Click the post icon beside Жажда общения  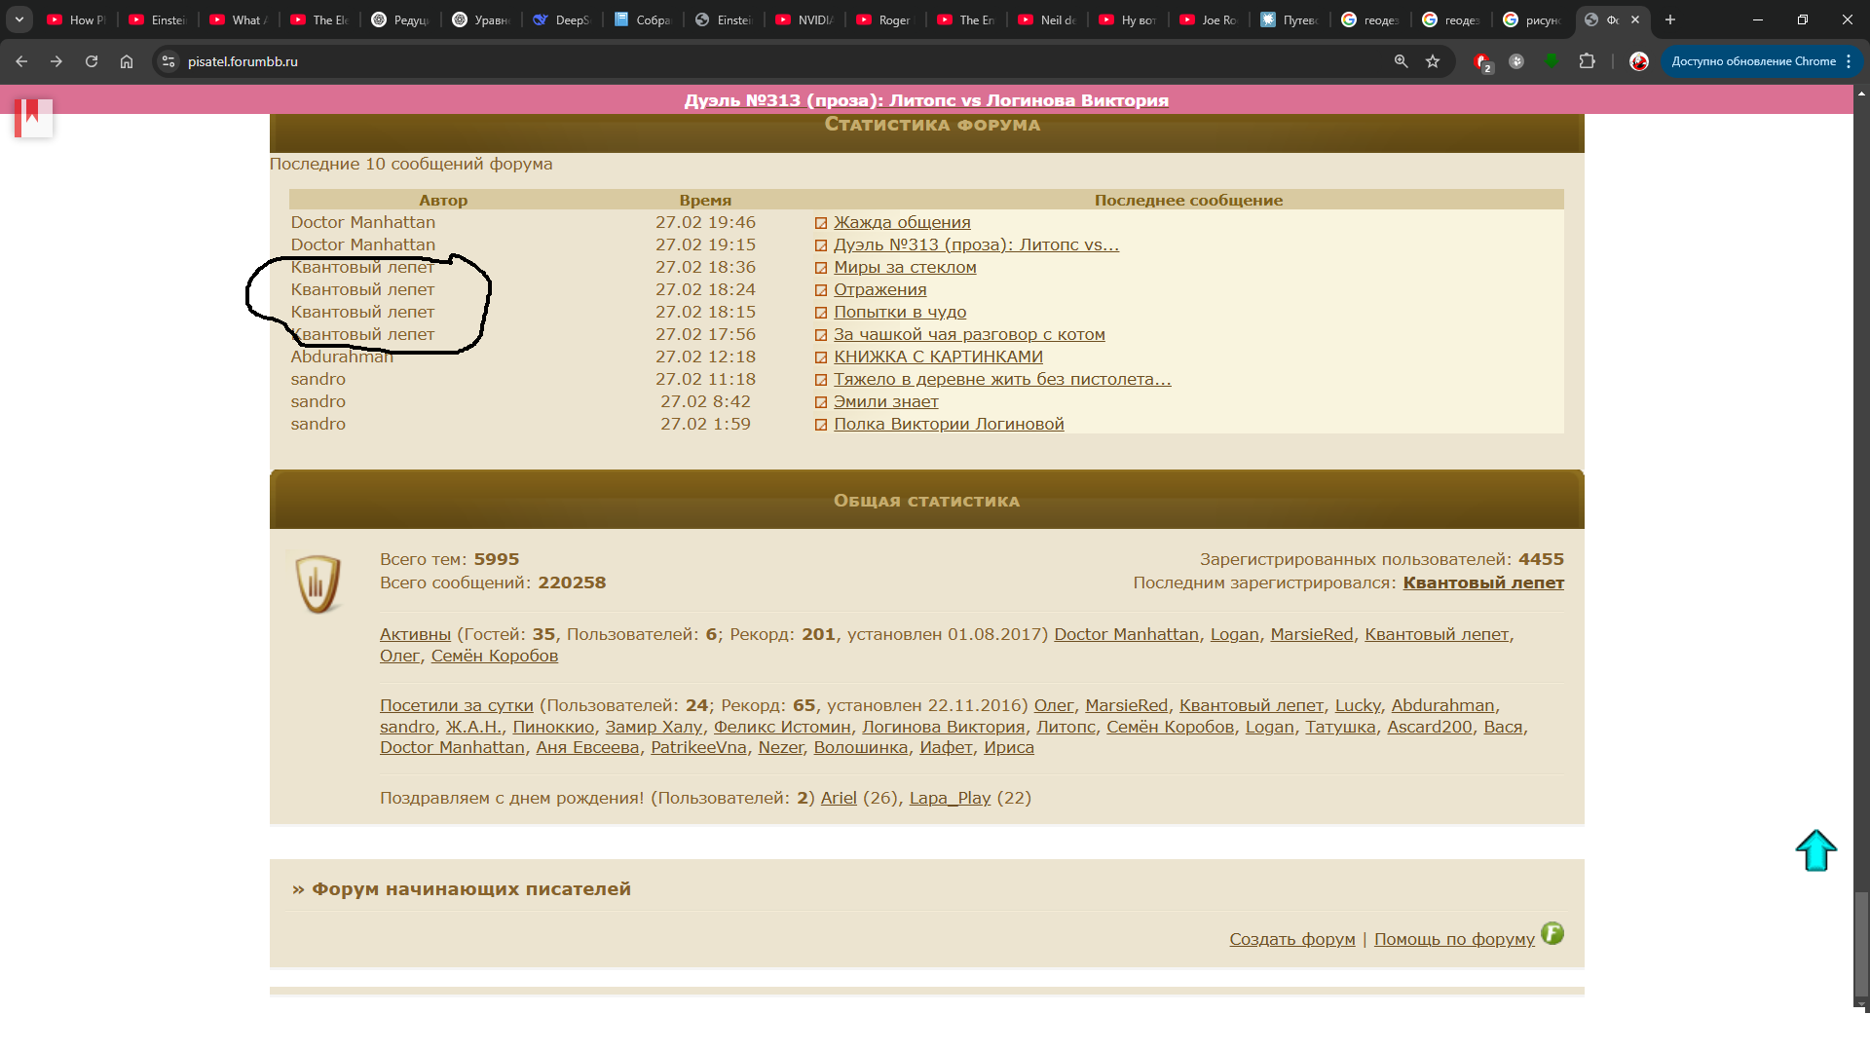click(821, 223)
